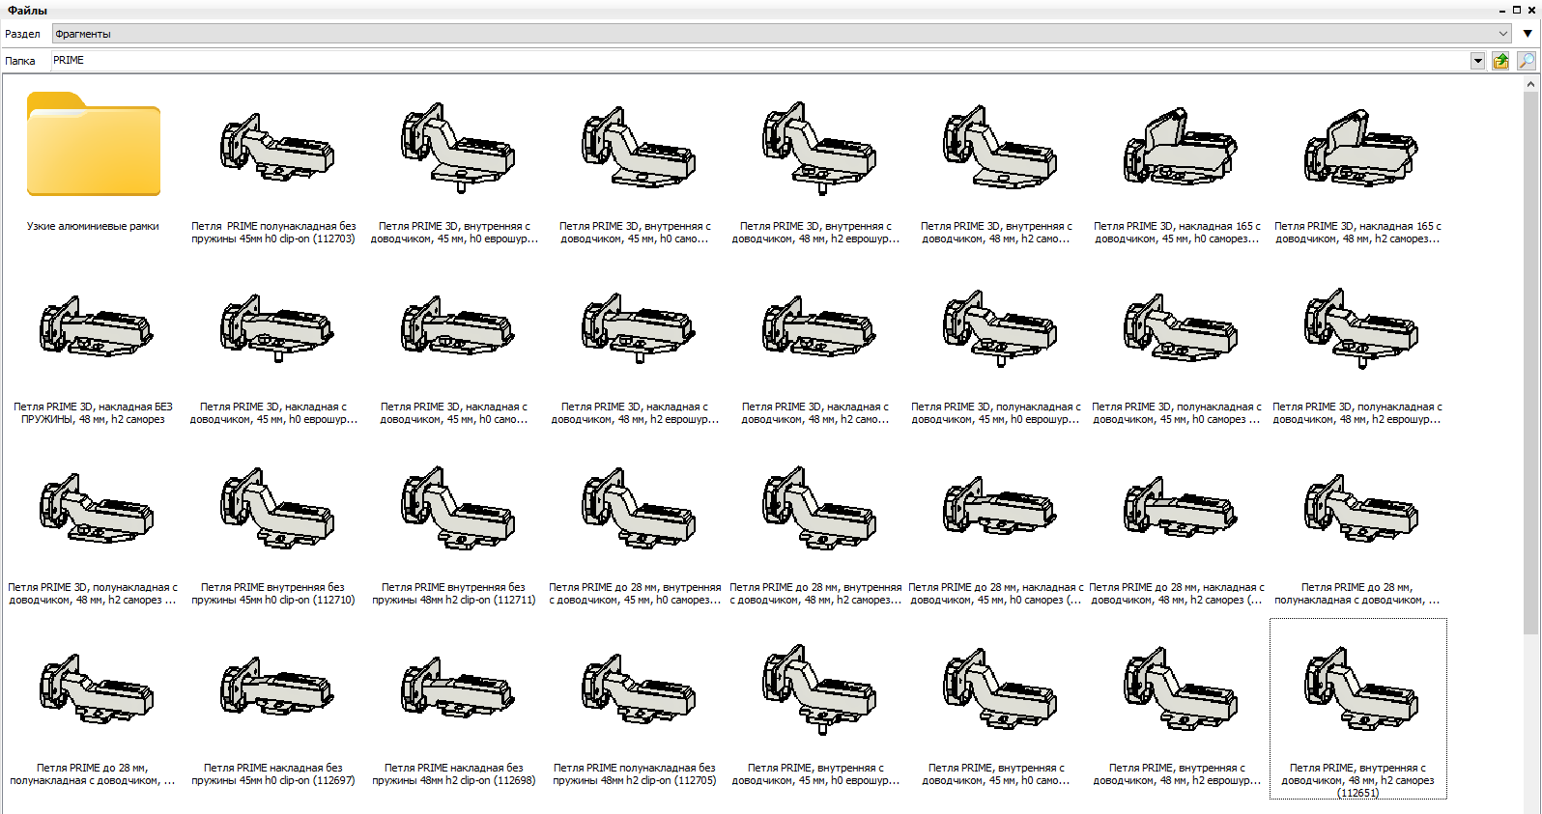This screenshot has height=814, width=1542.
Task: Expand the Раздел combo box showing Фрагменты
Action: tap(782, 34)
